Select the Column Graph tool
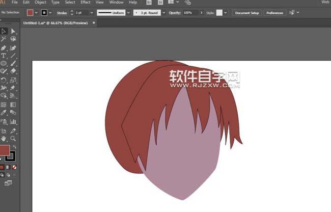This screenshot has height=212, width=331. pyautogui.click(x=13, y=122)
